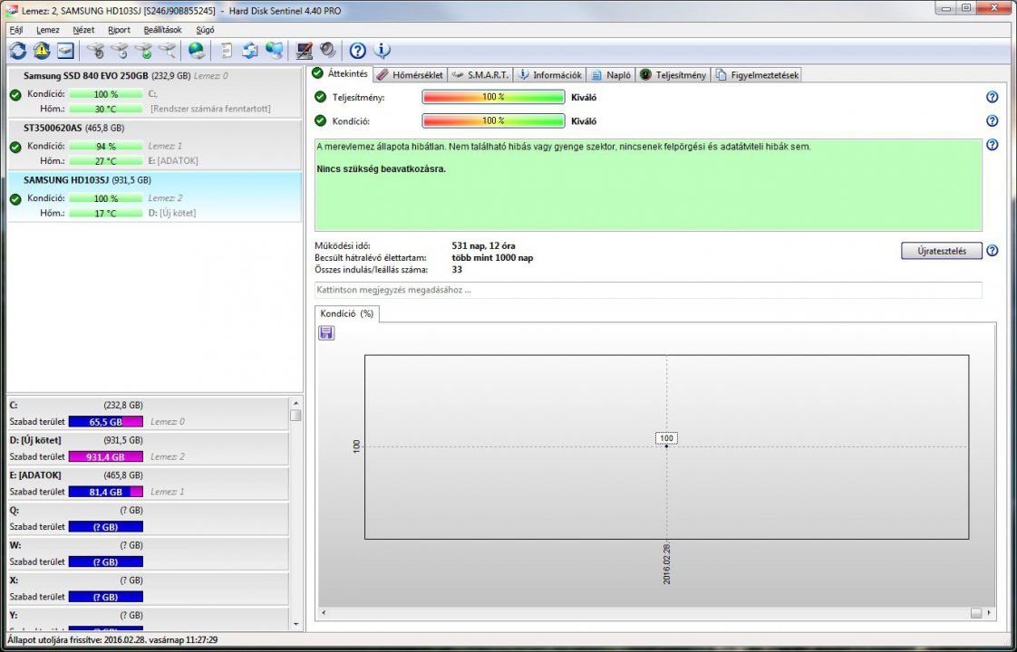Click the graph horizontal scroll right arrow
This screenshot has height=652, width=1017.
click(989, 612)
